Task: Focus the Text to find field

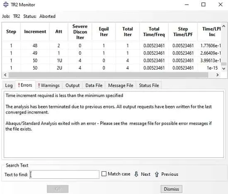Action: click(64, 174)
